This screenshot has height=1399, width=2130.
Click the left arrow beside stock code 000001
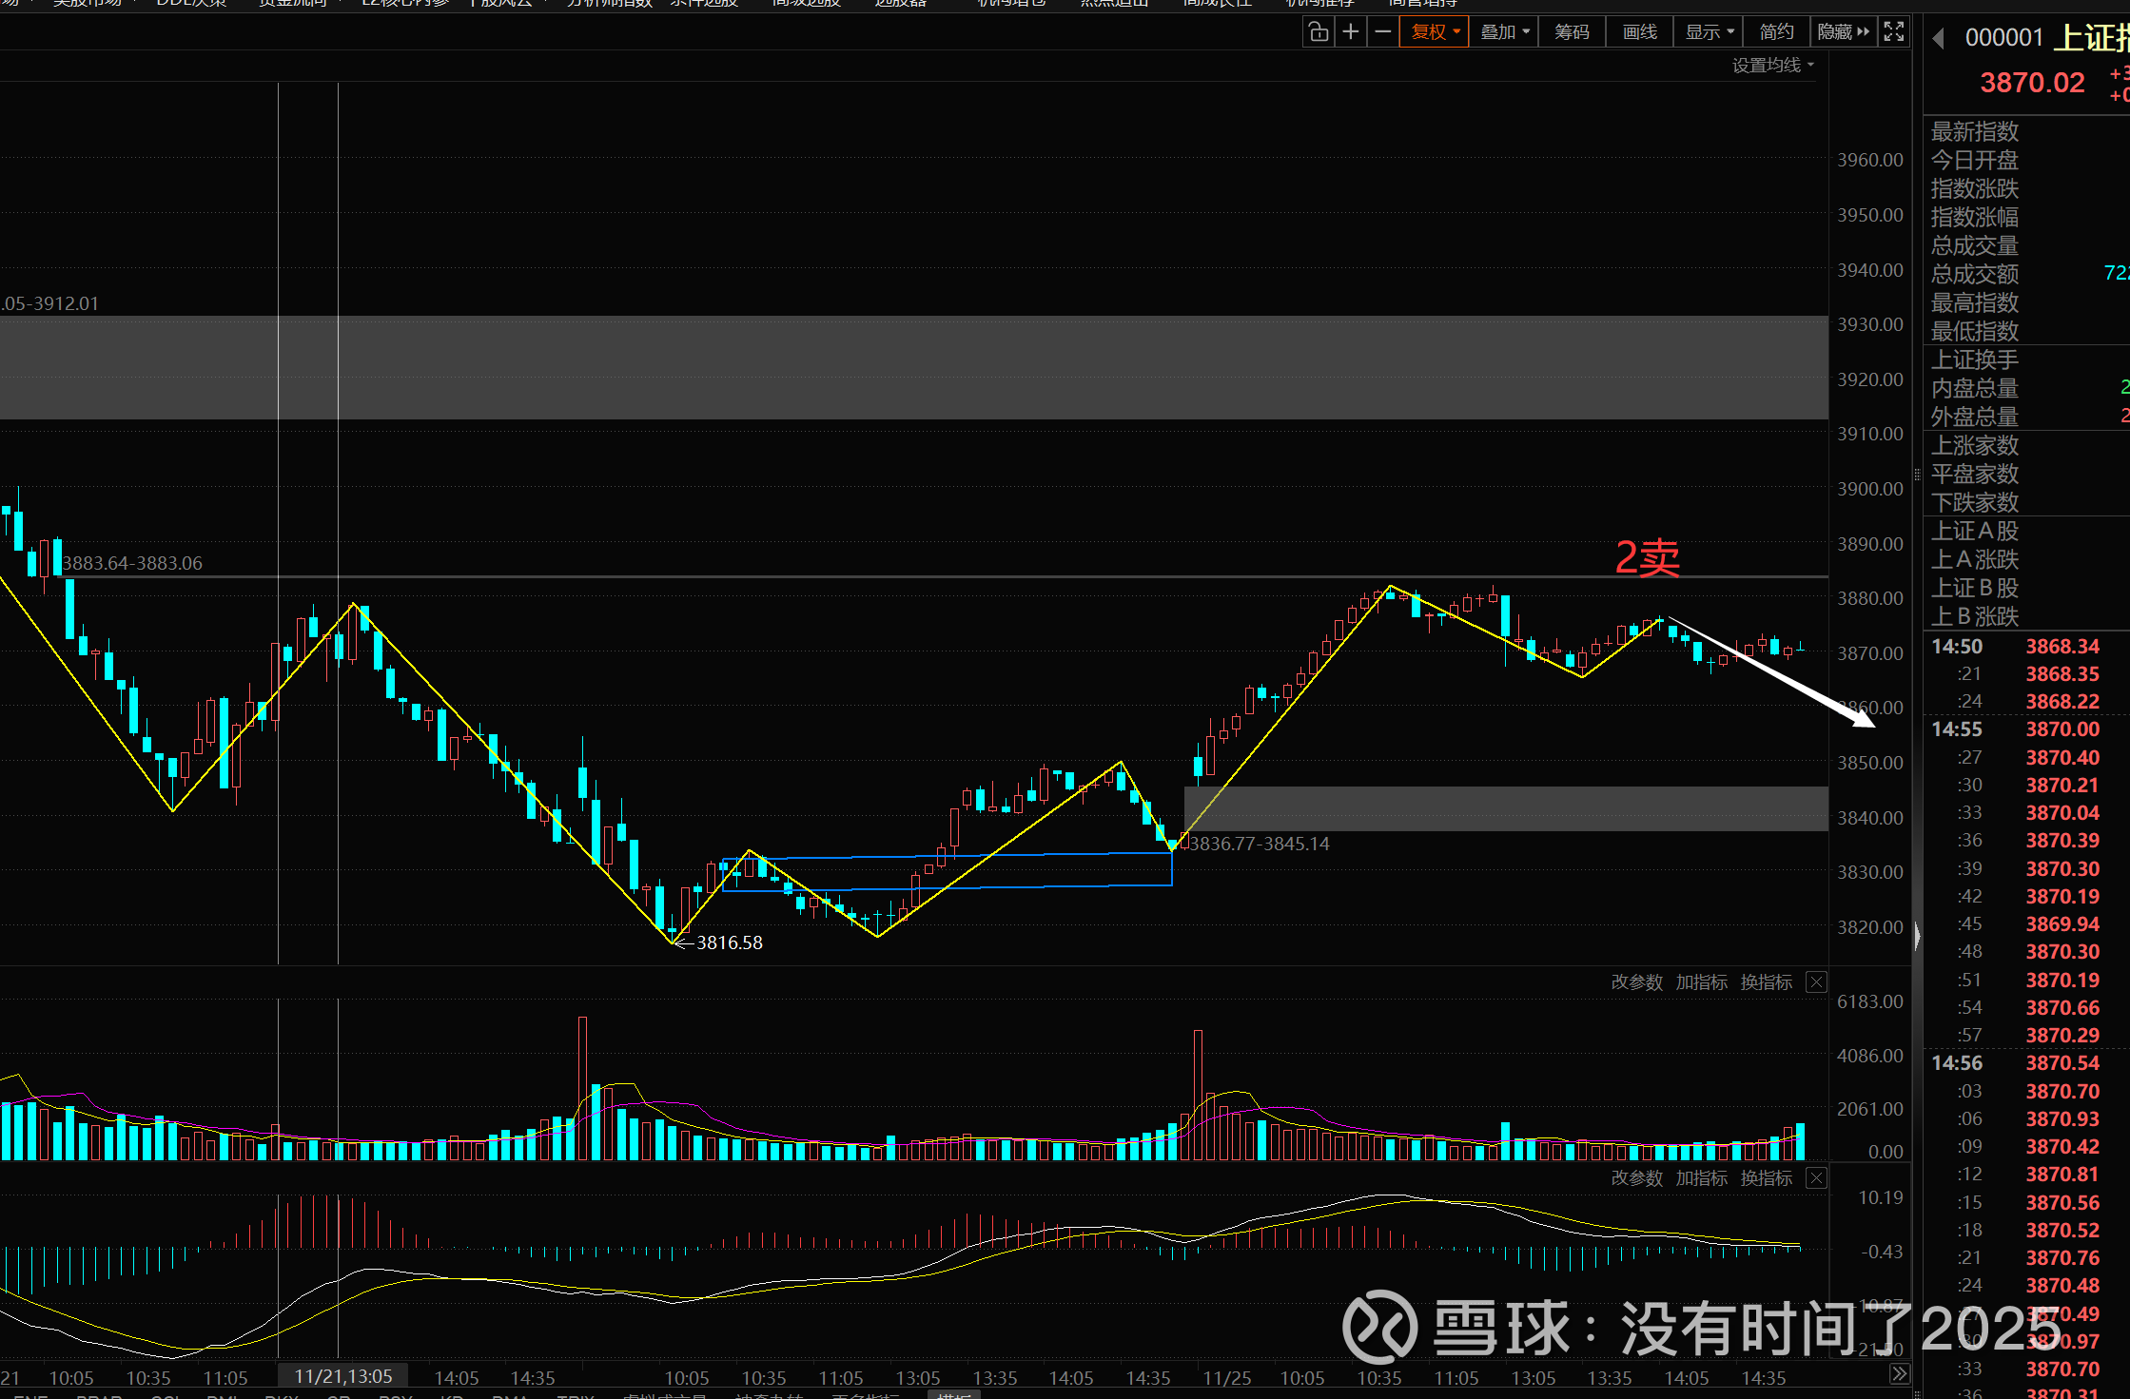[x=1938, y=39]
